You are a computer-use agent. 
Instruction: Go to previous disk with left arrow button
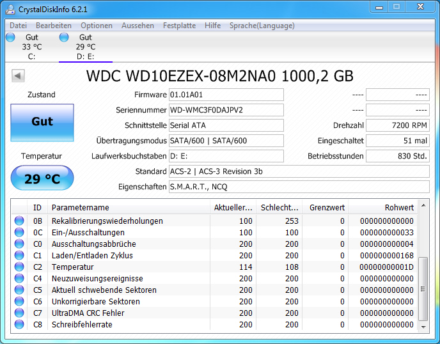point(19,75)
